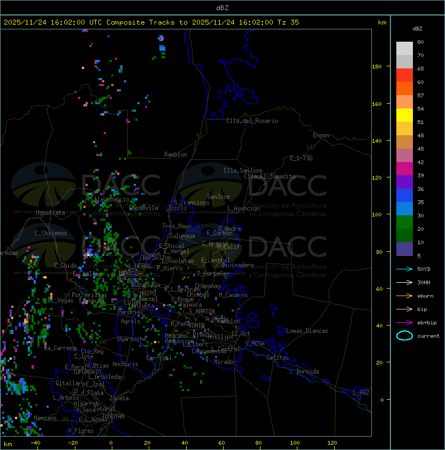Image resolution: width=445 pixels, height=450 pixels.
Task: Click the 'Capdevila' label
Action: [x=144, y=208]
